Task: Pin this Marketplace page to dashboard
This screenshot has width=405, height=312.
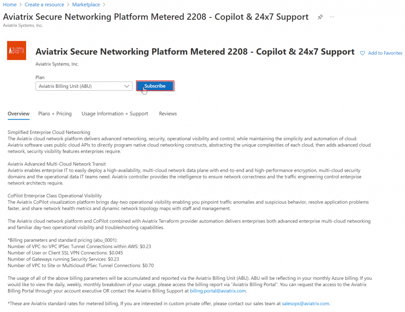Action: click(x=320, y=17)
